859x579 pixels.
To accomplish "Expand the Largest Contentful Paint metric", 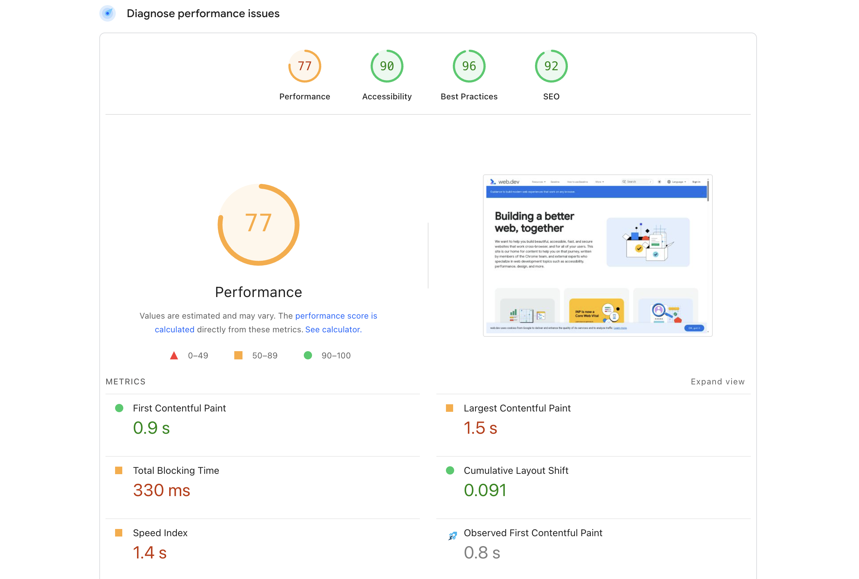I will 517,408.
